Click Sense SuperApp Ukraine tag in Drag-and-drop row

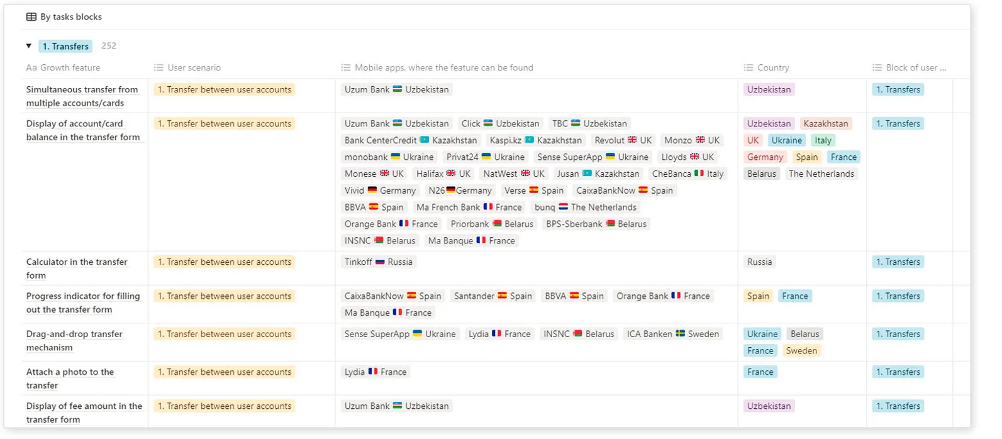click(x=400, y=334)
